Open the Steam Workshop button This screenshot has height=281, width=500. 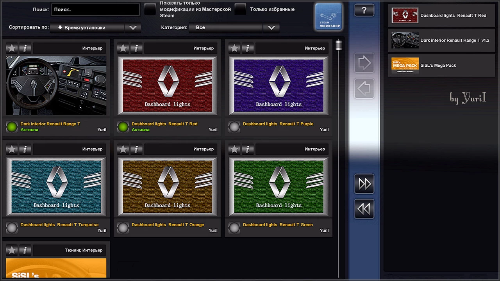point(329,17)
